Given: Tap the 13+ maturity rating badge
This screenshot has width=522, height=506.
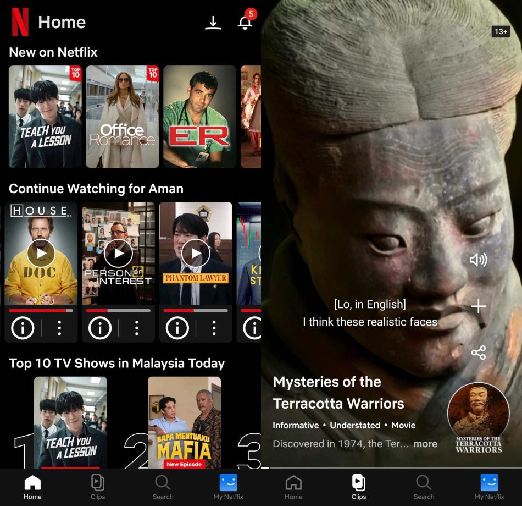Looking at the screenshot, I should coord(501,32).
